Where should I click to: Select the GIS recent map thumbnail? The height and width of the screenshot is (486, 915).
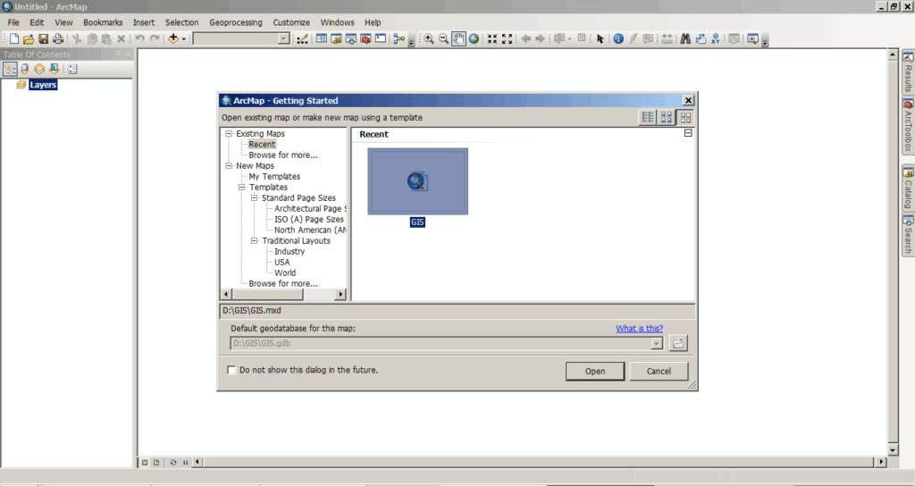click(x=417, y=182)
